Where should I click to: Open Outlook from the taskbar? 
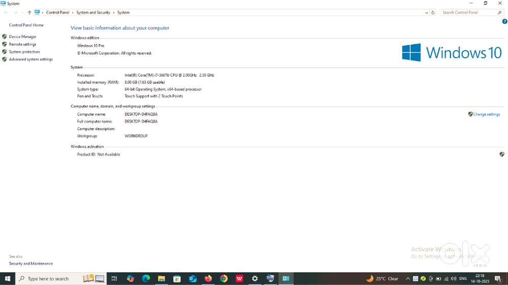point(193,278)
